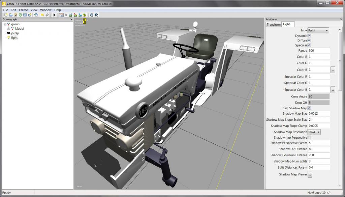The height and width of the screenshot is (197, 345).
Task: Open the Shadow Map Viewer
Action: [x=310, y=174]
